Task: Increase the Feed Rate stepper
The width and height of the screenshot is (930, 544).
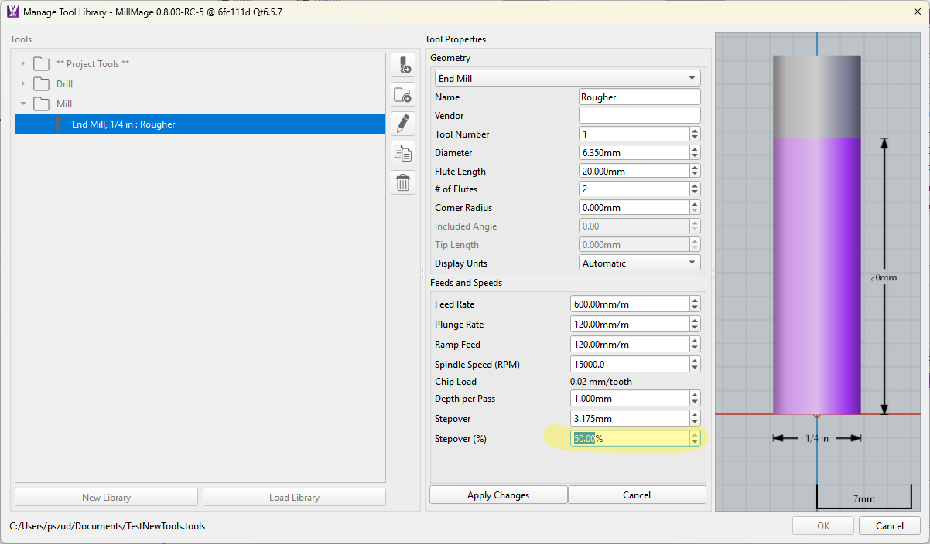Action: (695, 301)
